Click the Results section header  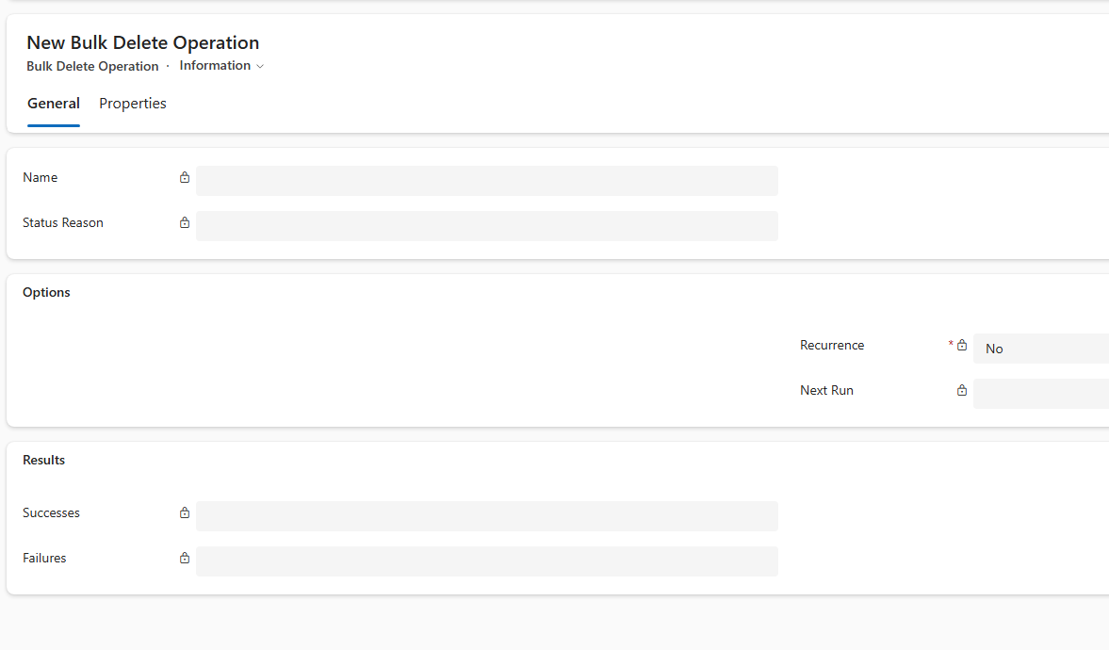(43, 461)
